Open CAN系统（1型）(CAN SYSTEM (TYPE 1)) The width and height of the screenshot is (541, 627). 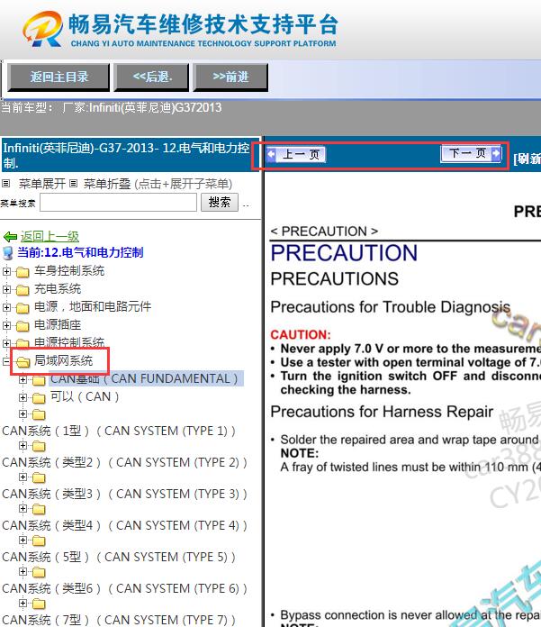pos(119,431)
